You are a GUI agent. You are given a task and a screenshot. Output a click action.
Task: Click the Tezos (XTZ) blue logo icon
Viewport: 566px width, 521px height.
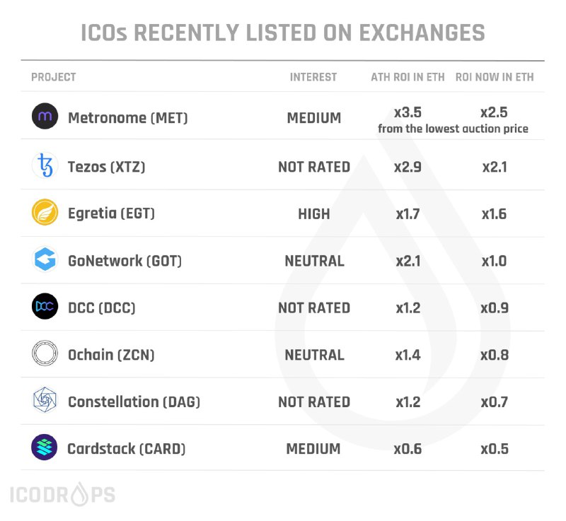click(45, 165)
